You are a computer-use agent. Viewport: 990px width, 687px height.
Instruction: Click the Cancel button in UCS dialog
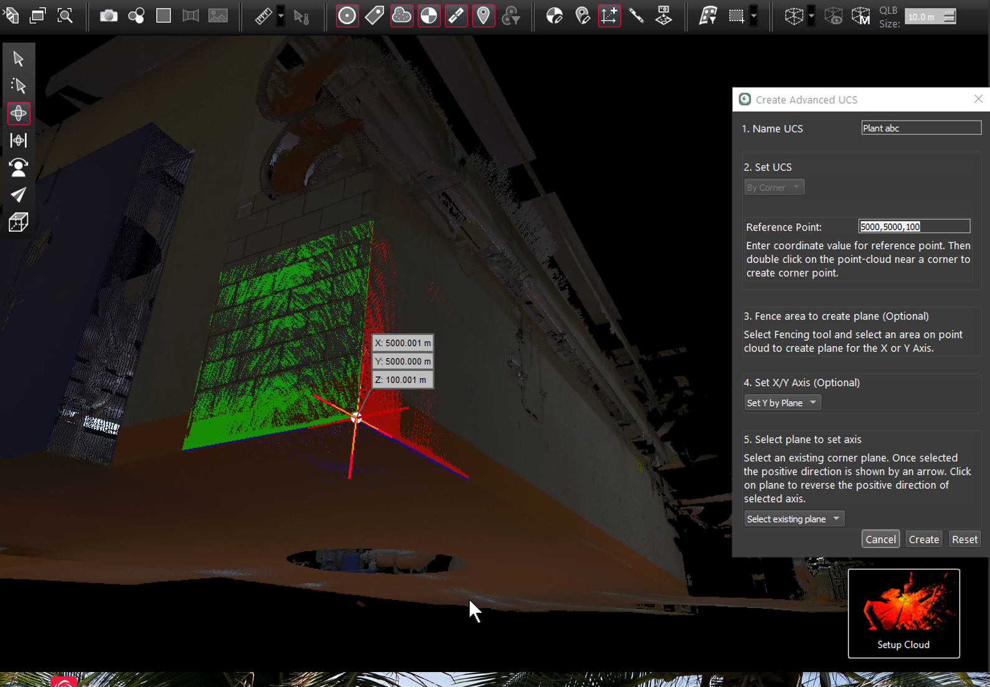pos(880,539)
